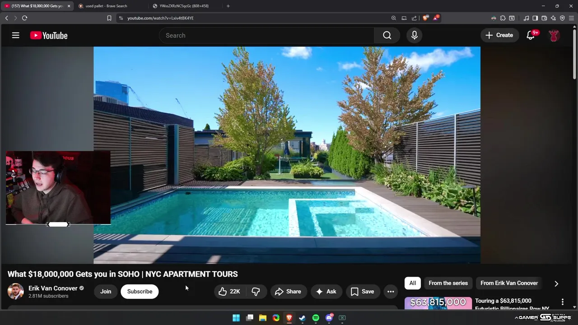Click the Subscribe button
Viewport: 578px width, 325px height.
tap(140, 292)
